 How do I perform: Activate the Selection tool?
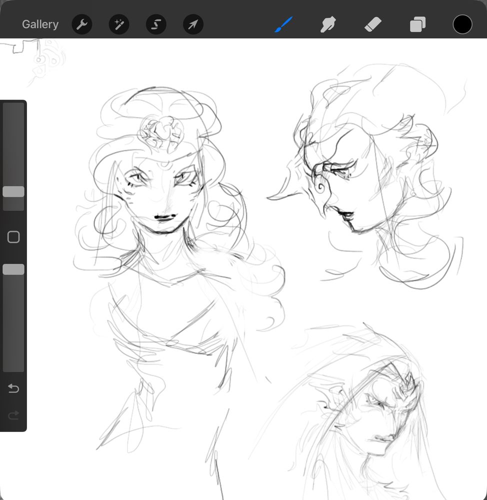tap(156, 24)
